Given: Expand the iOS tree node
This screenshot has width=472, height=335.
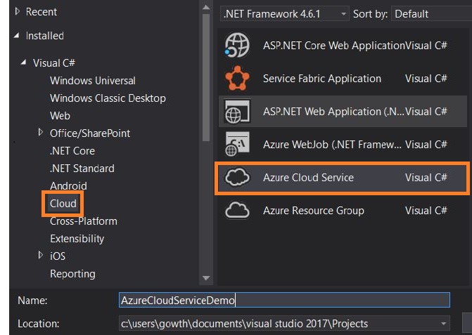Looking at the screenshot, I should tap(41, 256).
